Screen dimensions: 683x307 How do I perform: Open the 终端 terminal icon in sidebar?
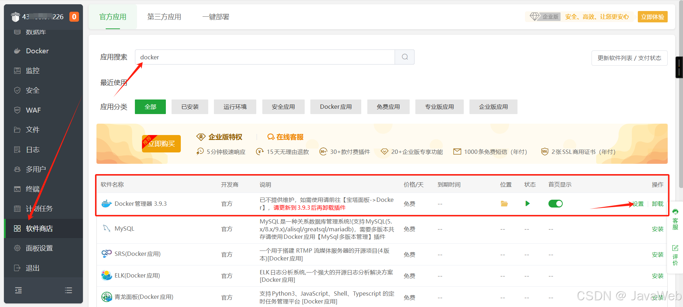coord(17,189)
